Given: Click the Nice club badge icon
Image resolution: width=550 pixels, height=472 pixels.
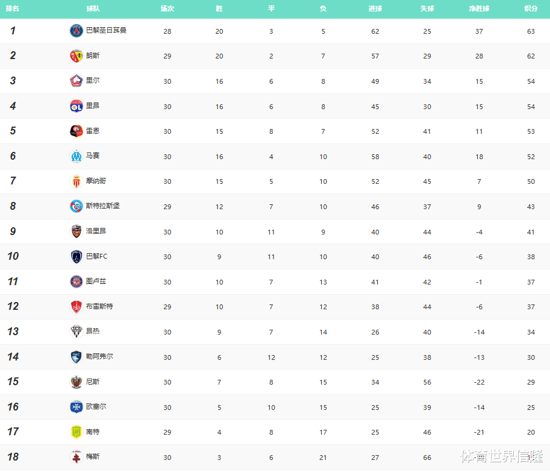Looking at the screenshot, I should point(76,382).
